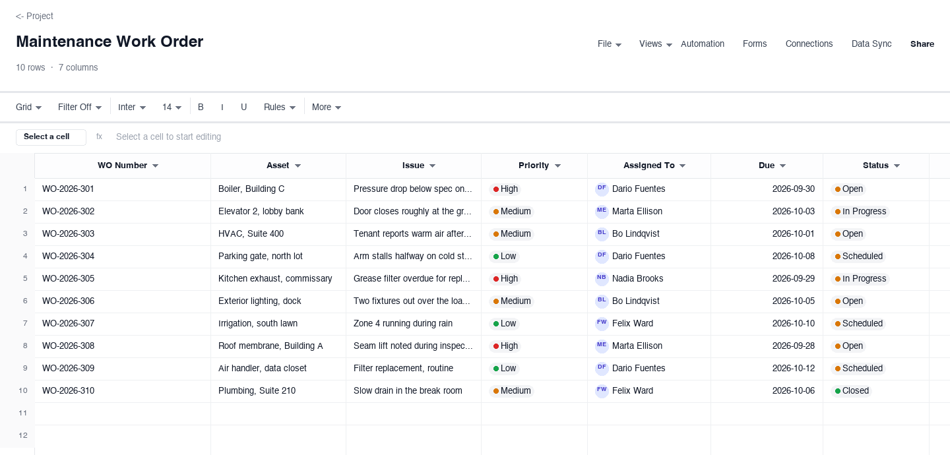Click Marta Ellison avatar in WO-2026-302 row
The image size is (950, 455).
point(602,211)
